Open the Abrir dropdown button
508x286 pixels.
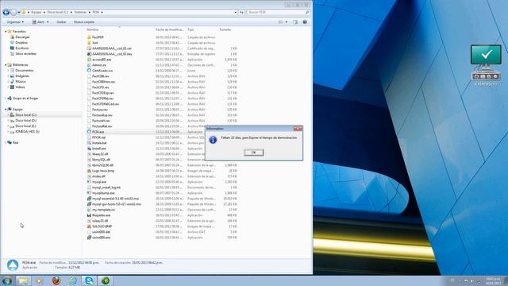tap(48, 22)
